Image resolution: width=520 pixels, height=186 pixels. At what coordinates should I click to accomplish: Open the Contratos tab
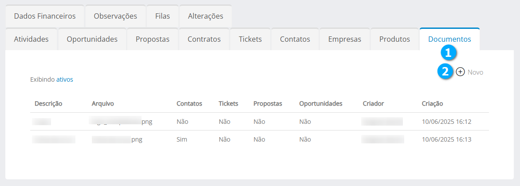[x=204, y=39]
